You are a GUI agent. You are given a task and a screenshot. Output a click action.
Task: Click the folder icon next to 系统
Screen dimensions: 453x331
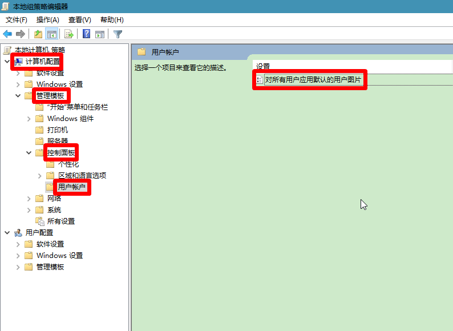point(39,210)
